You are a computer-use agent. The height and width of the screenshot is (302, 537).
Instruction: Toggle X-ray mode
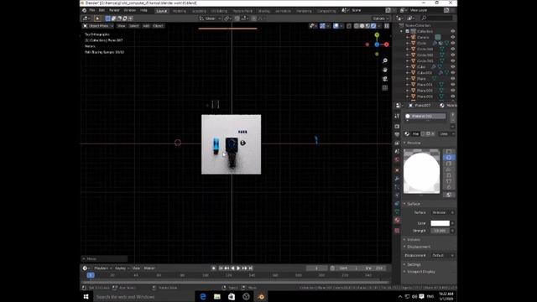(349, 26)
